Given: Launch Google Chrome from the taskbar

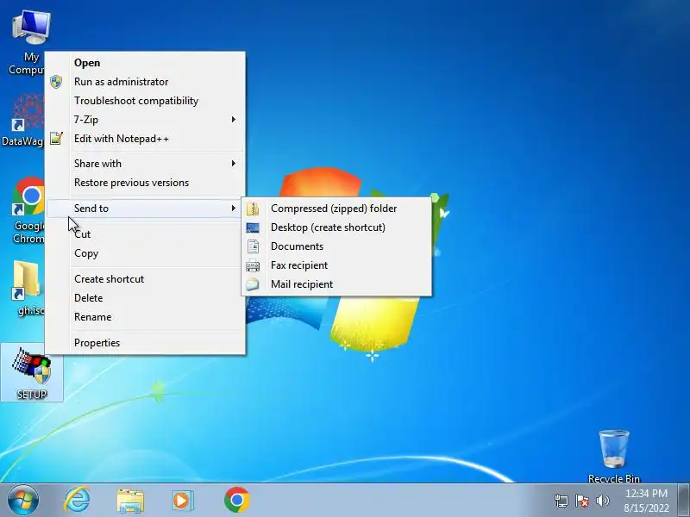Looking at the screenshot, I should point(236,500).
